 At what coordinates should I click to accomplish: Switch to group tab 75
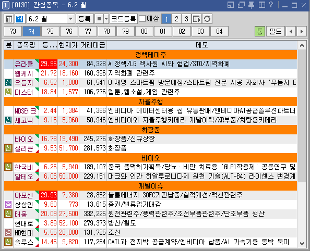click(50, 31)
